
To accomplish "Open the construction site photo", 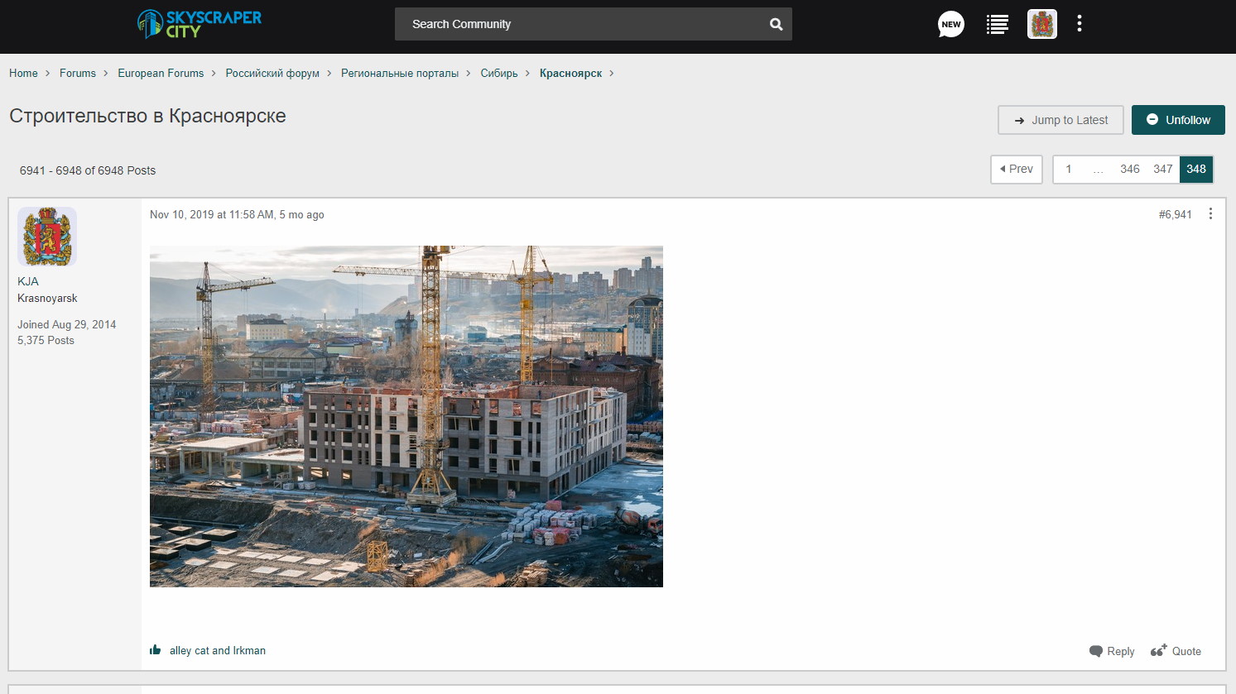I will (x=406, y=416).
